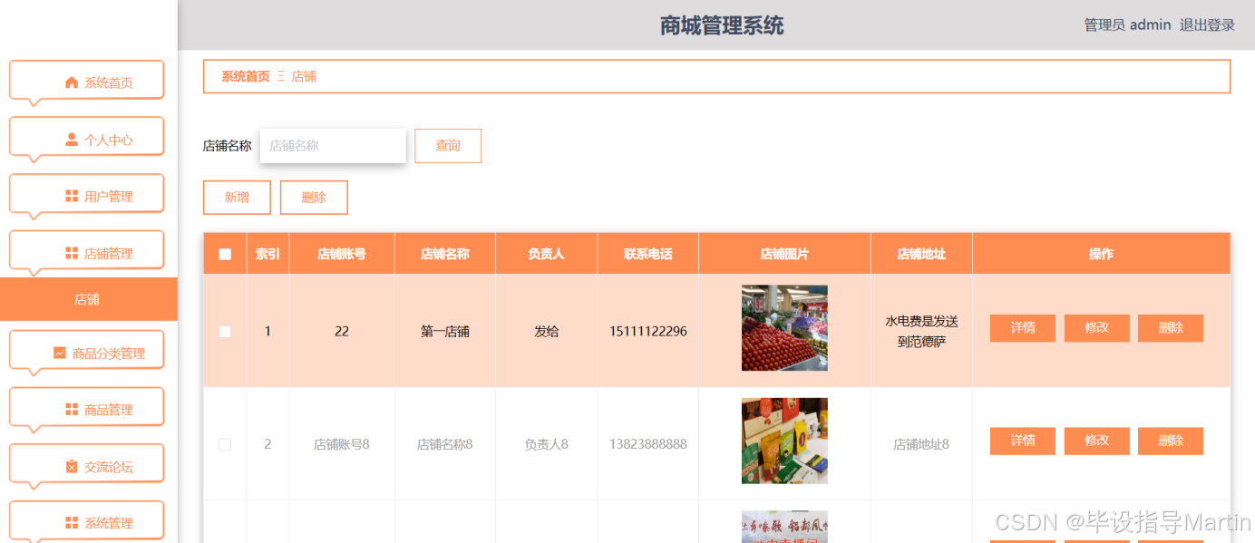The width and height of the screenshot is (1255, 543).
Task: Click the 负责人 column header
Action: click(547, 254)
